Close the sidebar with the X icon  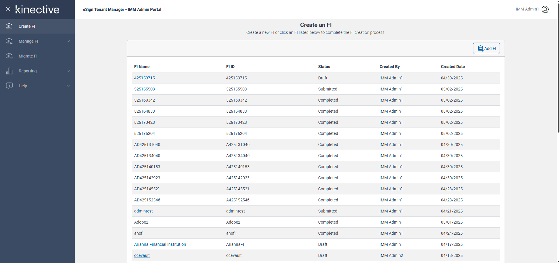click(8, 9)
